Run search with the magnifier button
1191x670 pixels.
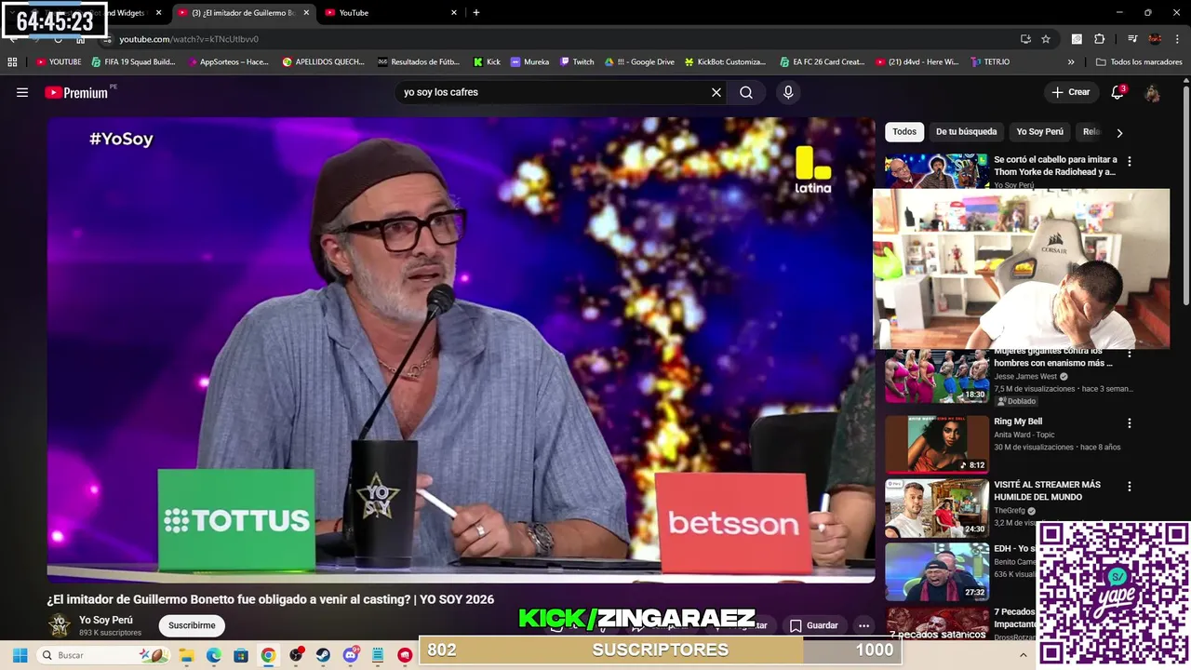(x=746, y=92)
